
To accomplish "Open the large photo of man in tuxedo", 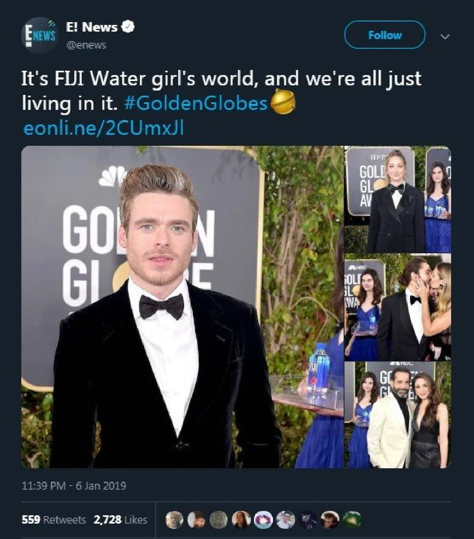I will [x=182, y=307].
